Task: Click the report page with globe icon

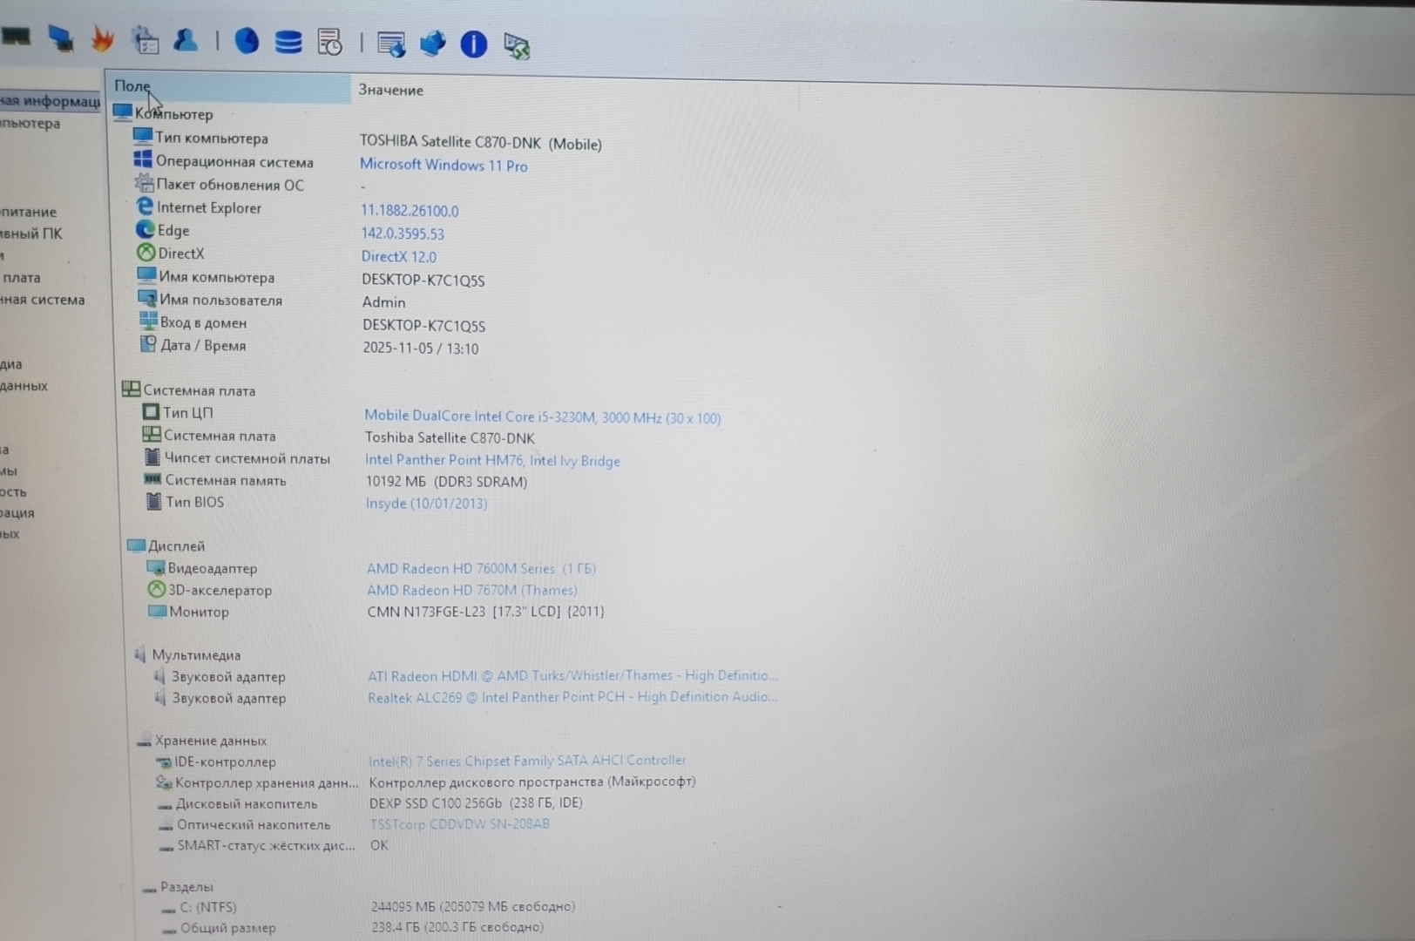Action: (391, 44)
